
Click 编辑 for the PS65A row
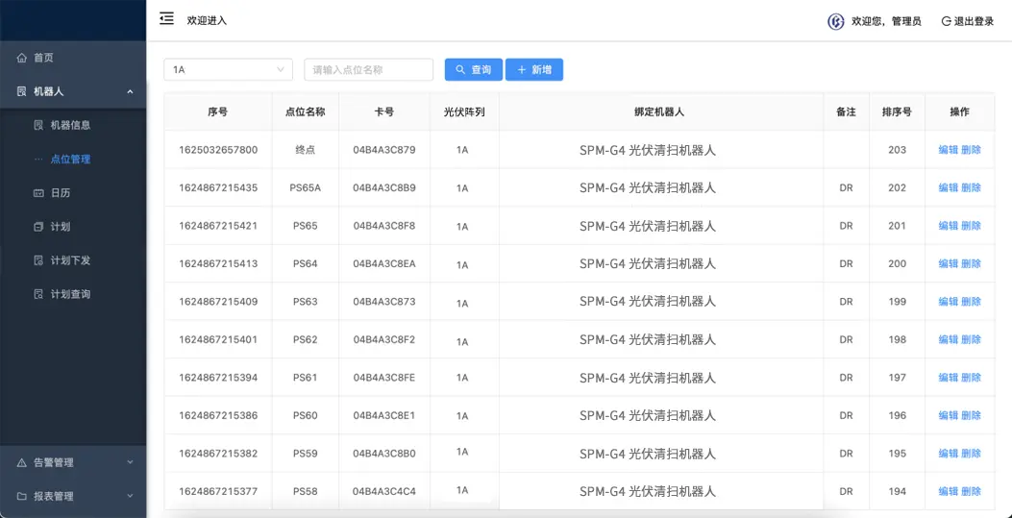tap(948, 188)
